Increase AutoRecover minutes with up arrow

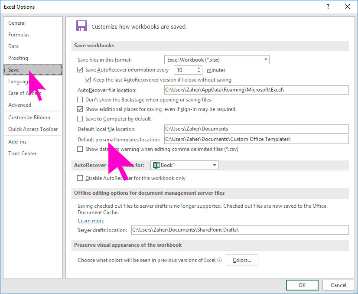pyautogui.click(x=199, y=68)
